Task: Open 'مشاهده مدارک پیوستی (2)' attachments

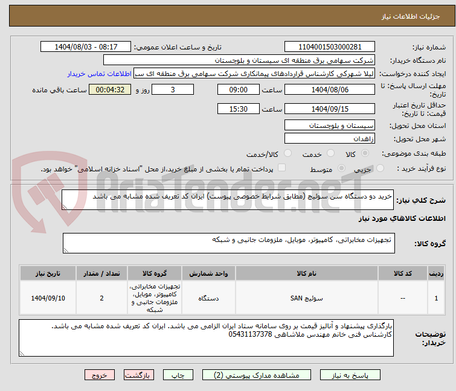Action: (257, 375)
